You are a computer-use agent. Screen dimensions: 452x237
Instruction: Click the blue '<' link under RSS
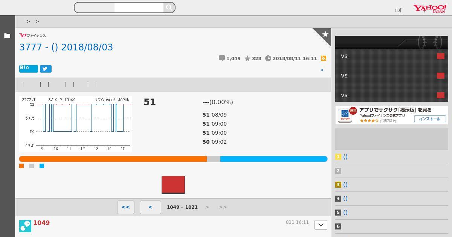[x=322, y=70]
